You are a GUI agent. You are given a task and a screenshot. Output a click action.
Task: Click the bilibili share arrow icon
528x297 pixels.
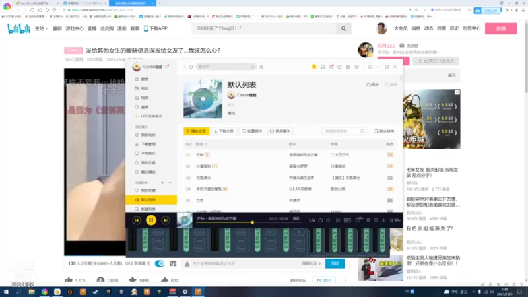[164, 280]
